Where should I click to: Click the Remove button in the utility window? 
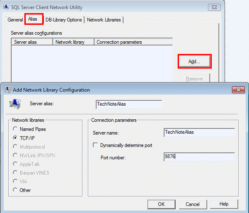coord(195,78)
